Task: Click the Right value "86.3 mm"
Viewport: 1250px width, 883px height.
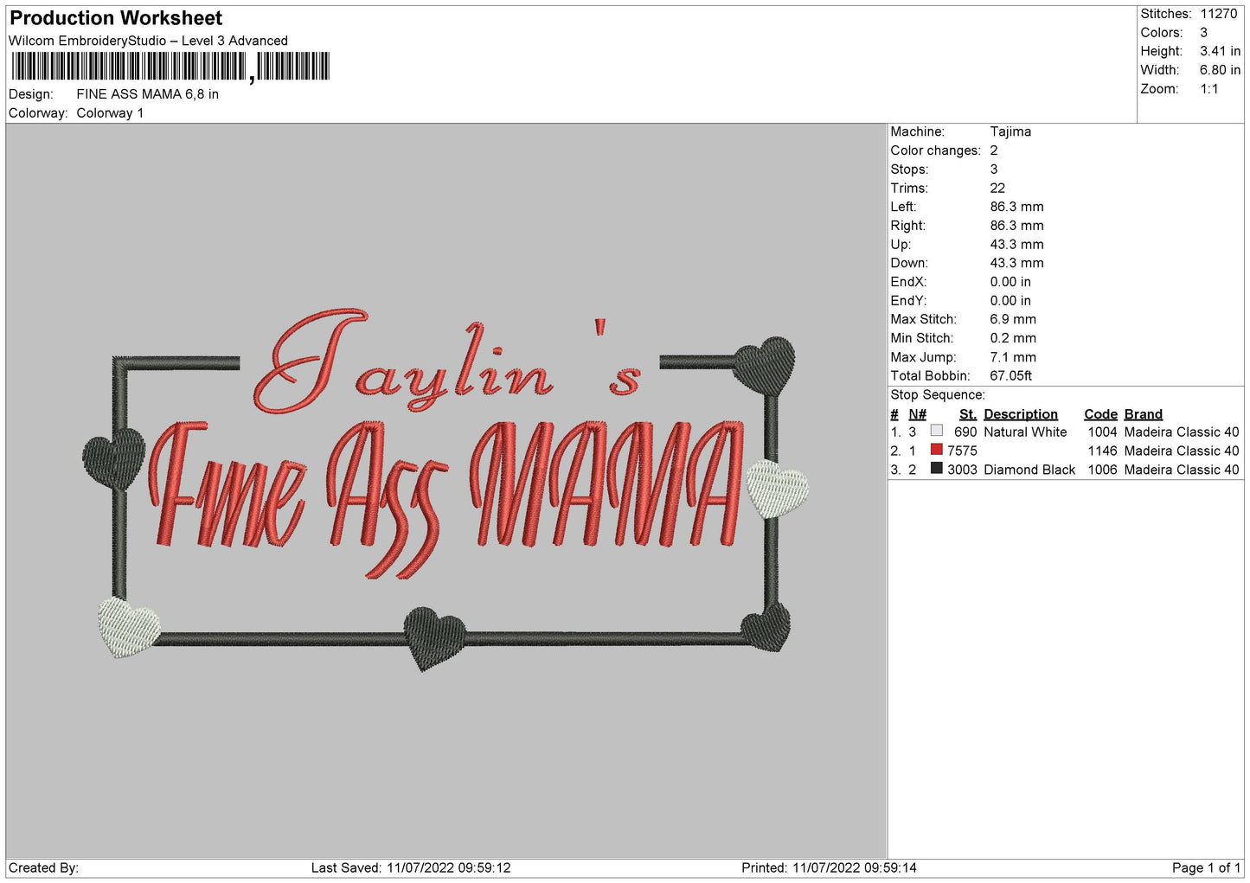Action: click(1016, 226)
